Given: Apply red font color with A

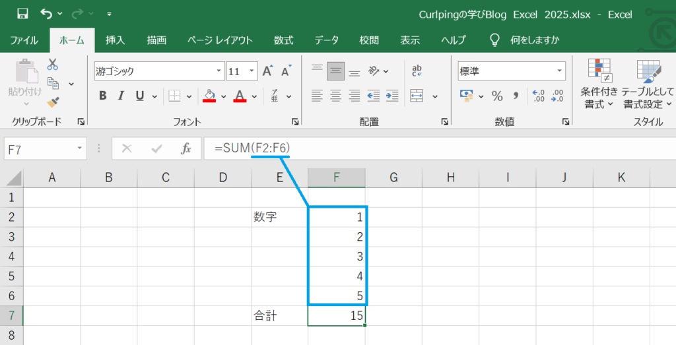Looking at the screenshot, I should (x=240, y=96).
